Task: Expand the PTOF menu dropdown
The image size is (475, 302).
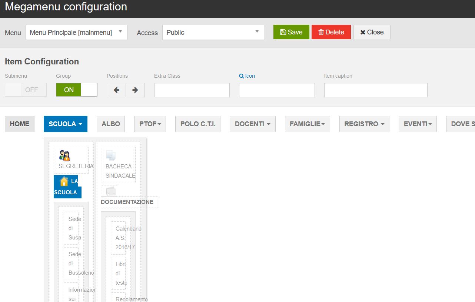Action: click(x=150, y=124)
